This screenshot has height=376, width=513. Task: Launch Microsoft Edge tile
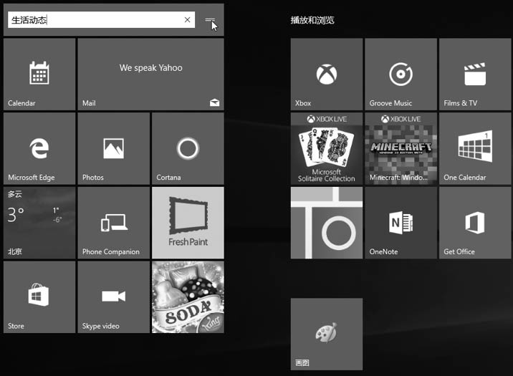coord(39,149)
